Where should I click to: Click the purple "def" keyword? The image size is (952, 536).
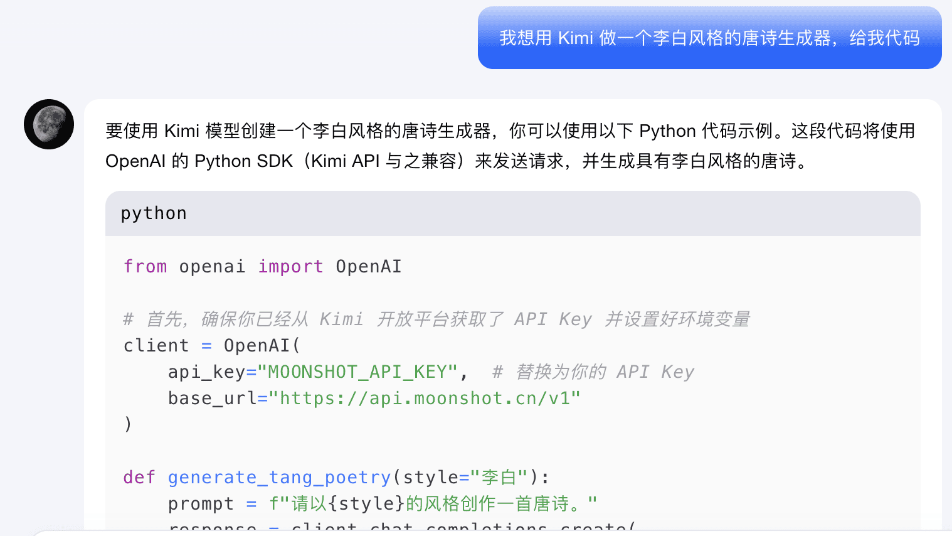139,478
